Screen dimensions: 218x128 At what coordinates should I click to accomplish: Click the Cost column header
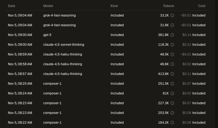202,6
